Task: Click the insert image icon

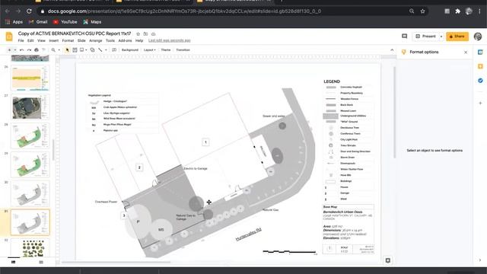Action: point(81,50)
